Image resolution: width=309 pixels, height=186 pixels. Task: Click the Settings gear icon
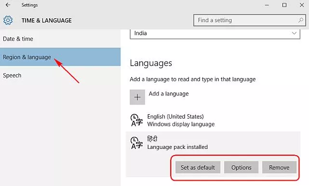pos(8,20)
